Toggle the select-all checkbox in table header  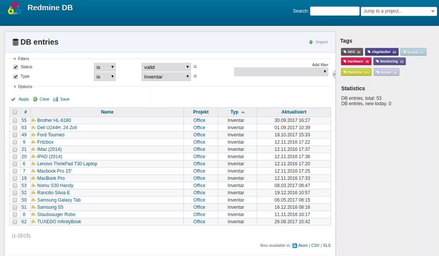15,112
